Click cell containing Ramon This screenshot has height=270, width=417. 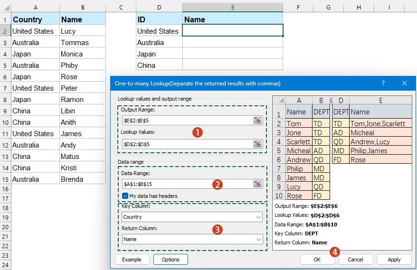pyautogui.click(x=83, y=100)
